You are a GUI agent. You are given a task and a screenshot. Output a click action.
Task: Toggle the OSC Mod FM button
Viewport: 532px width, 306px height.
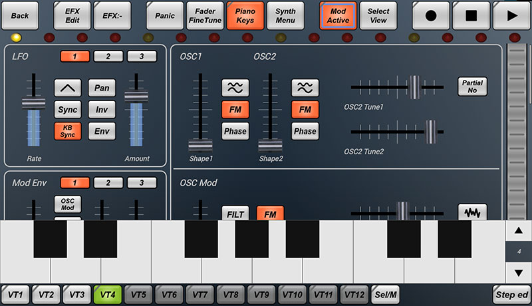(270, 214)
